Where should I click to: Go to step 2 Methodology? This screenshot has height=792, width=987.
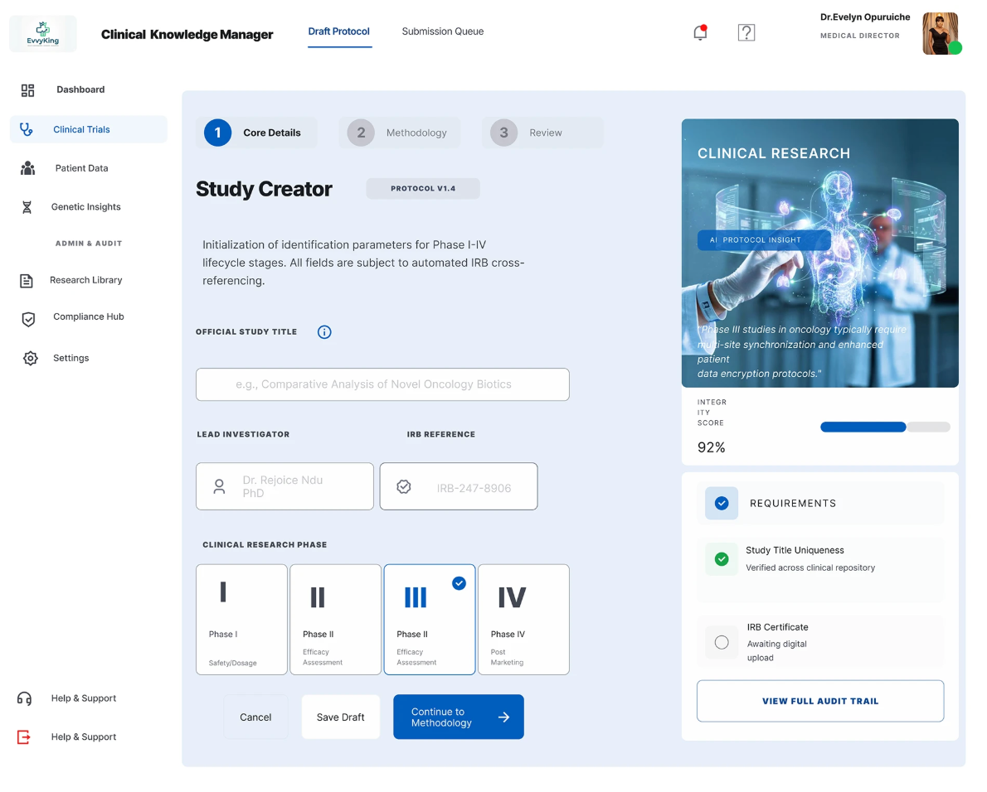pyautogui.click(x=400, y=133)
